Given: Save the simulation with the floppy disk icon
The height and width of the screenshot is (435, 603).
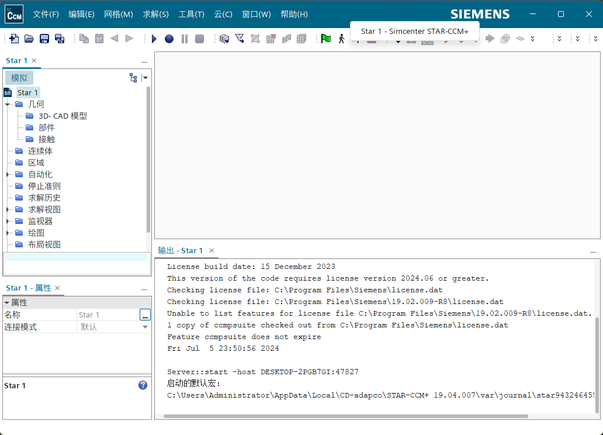Looking at the screenshot, I should click(x=44, y=39).
